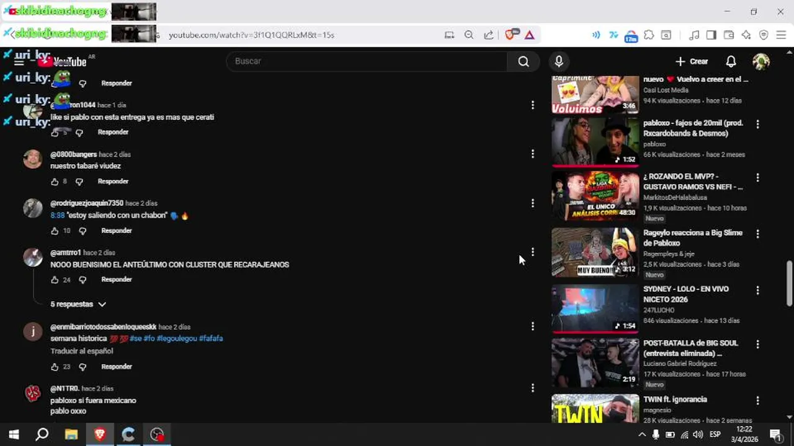The image size is (794, 446).
Task: Open options for 'like si pablo' comment
Action: 532,105
